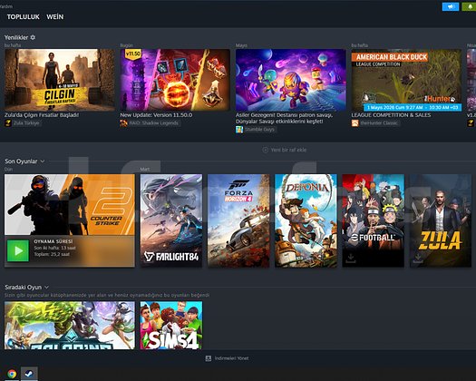The height and width of the screenshot is (381, 476).
Task: Open New Update: Version 11.50.0 news title
Action: [156, 115]
